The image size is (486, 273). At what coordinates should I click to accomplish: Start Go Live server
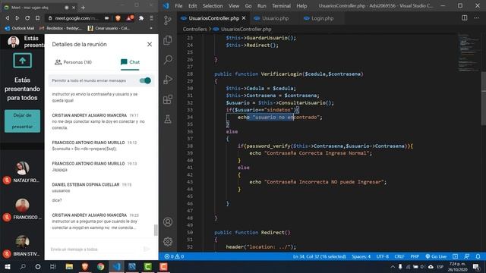click(436, 256)
